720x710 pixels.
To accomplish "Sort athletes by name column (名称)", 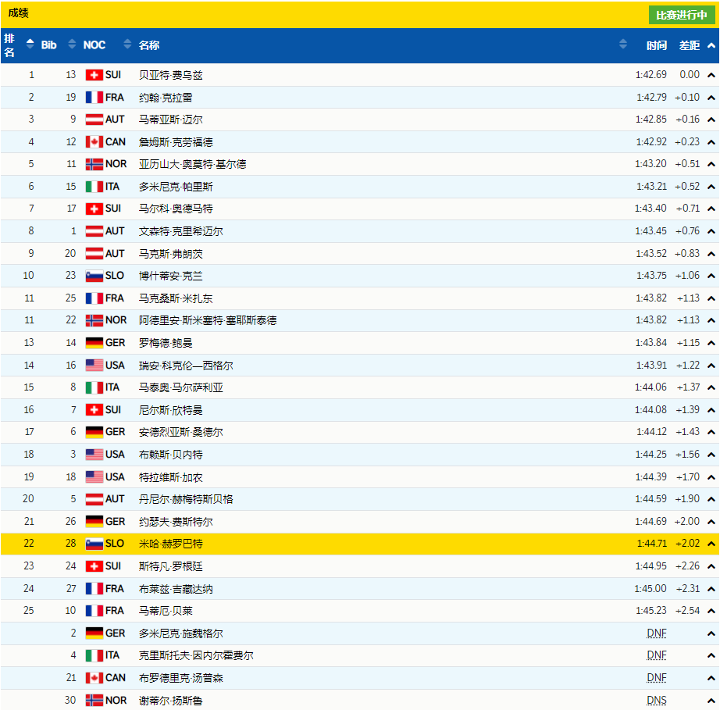I will point(622,45).
